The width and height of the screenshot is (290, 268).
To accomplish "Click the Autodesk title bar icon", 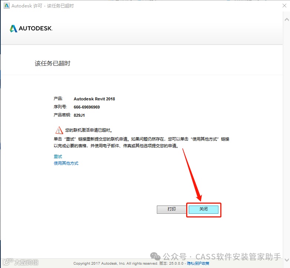I will pyautogui.click(x=6, y=6).
